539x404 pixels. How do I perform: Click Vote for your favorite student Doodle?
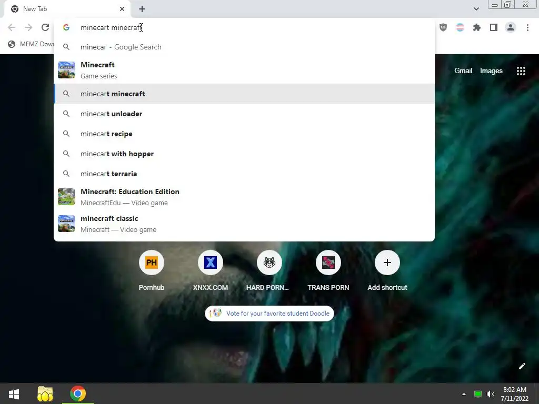click(x=269, y=314)
